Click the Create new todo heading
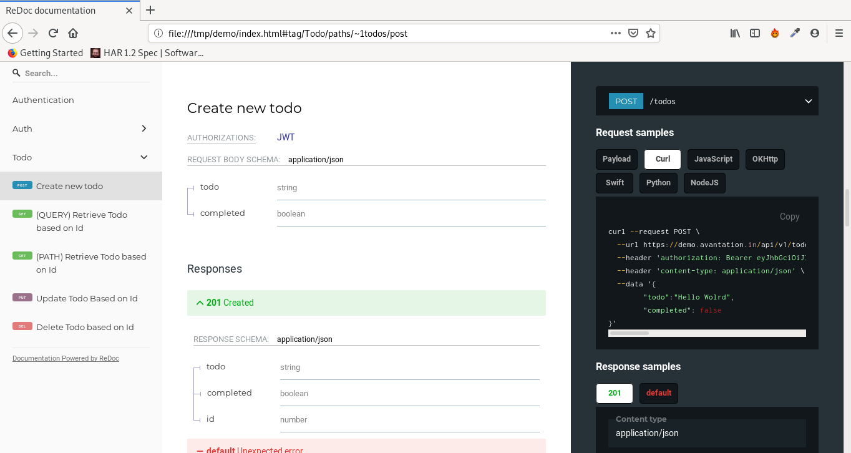851x453 pixels. pyautogui.click(x=245, y=108)
